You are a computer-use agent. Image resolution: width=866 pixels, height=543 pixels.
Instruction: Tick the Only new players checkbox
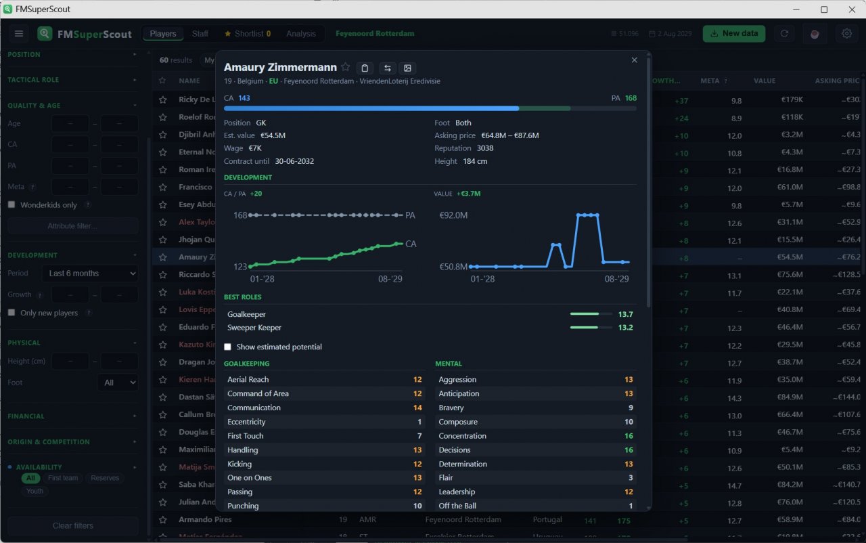(x=12, y=313)
